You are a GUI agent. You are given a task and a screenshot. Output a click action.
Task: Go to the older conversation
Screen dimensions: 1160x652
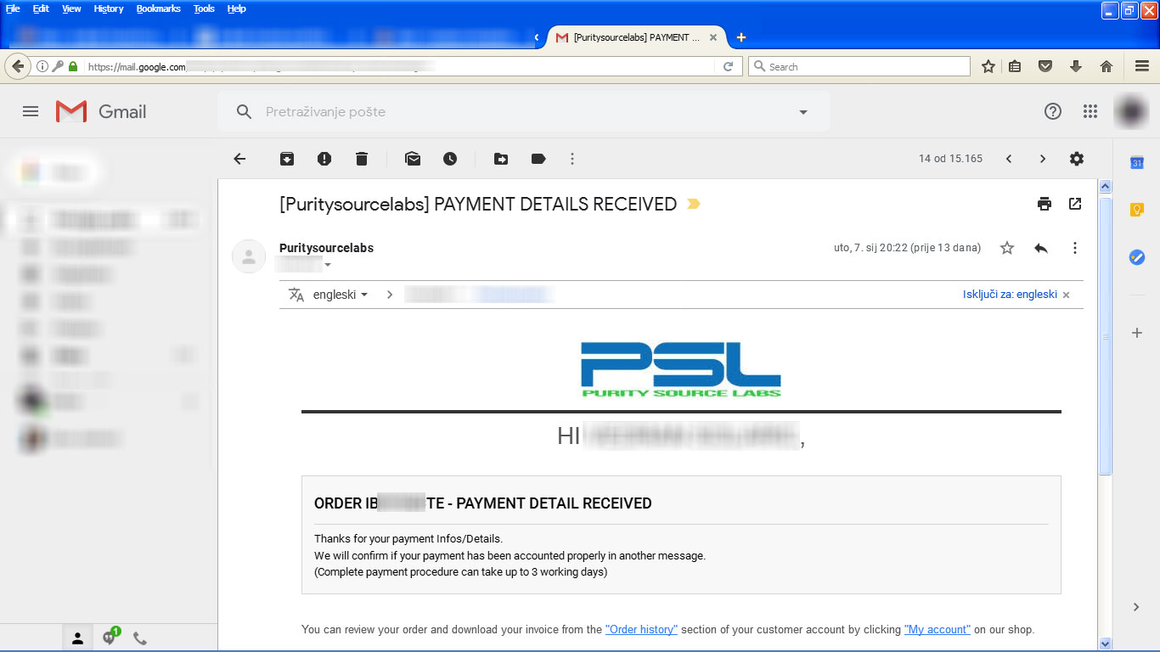click(x=1043, y=159)
